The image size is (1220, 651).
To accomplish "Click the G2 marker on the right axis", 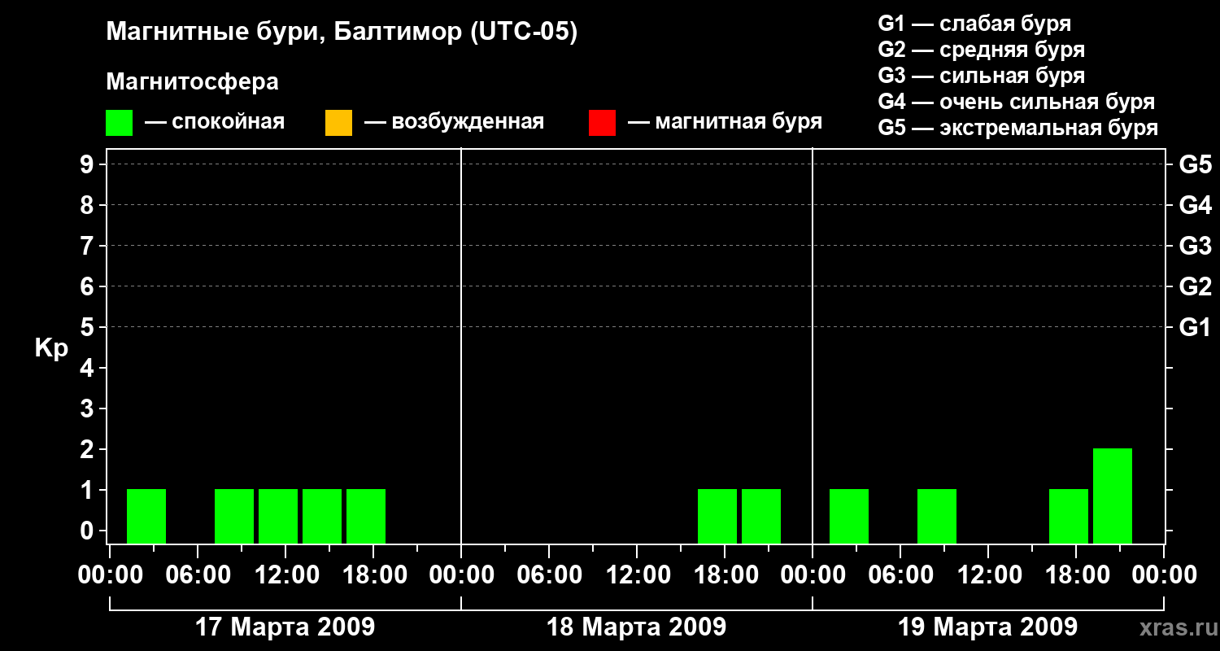I will coord(1196,286).
